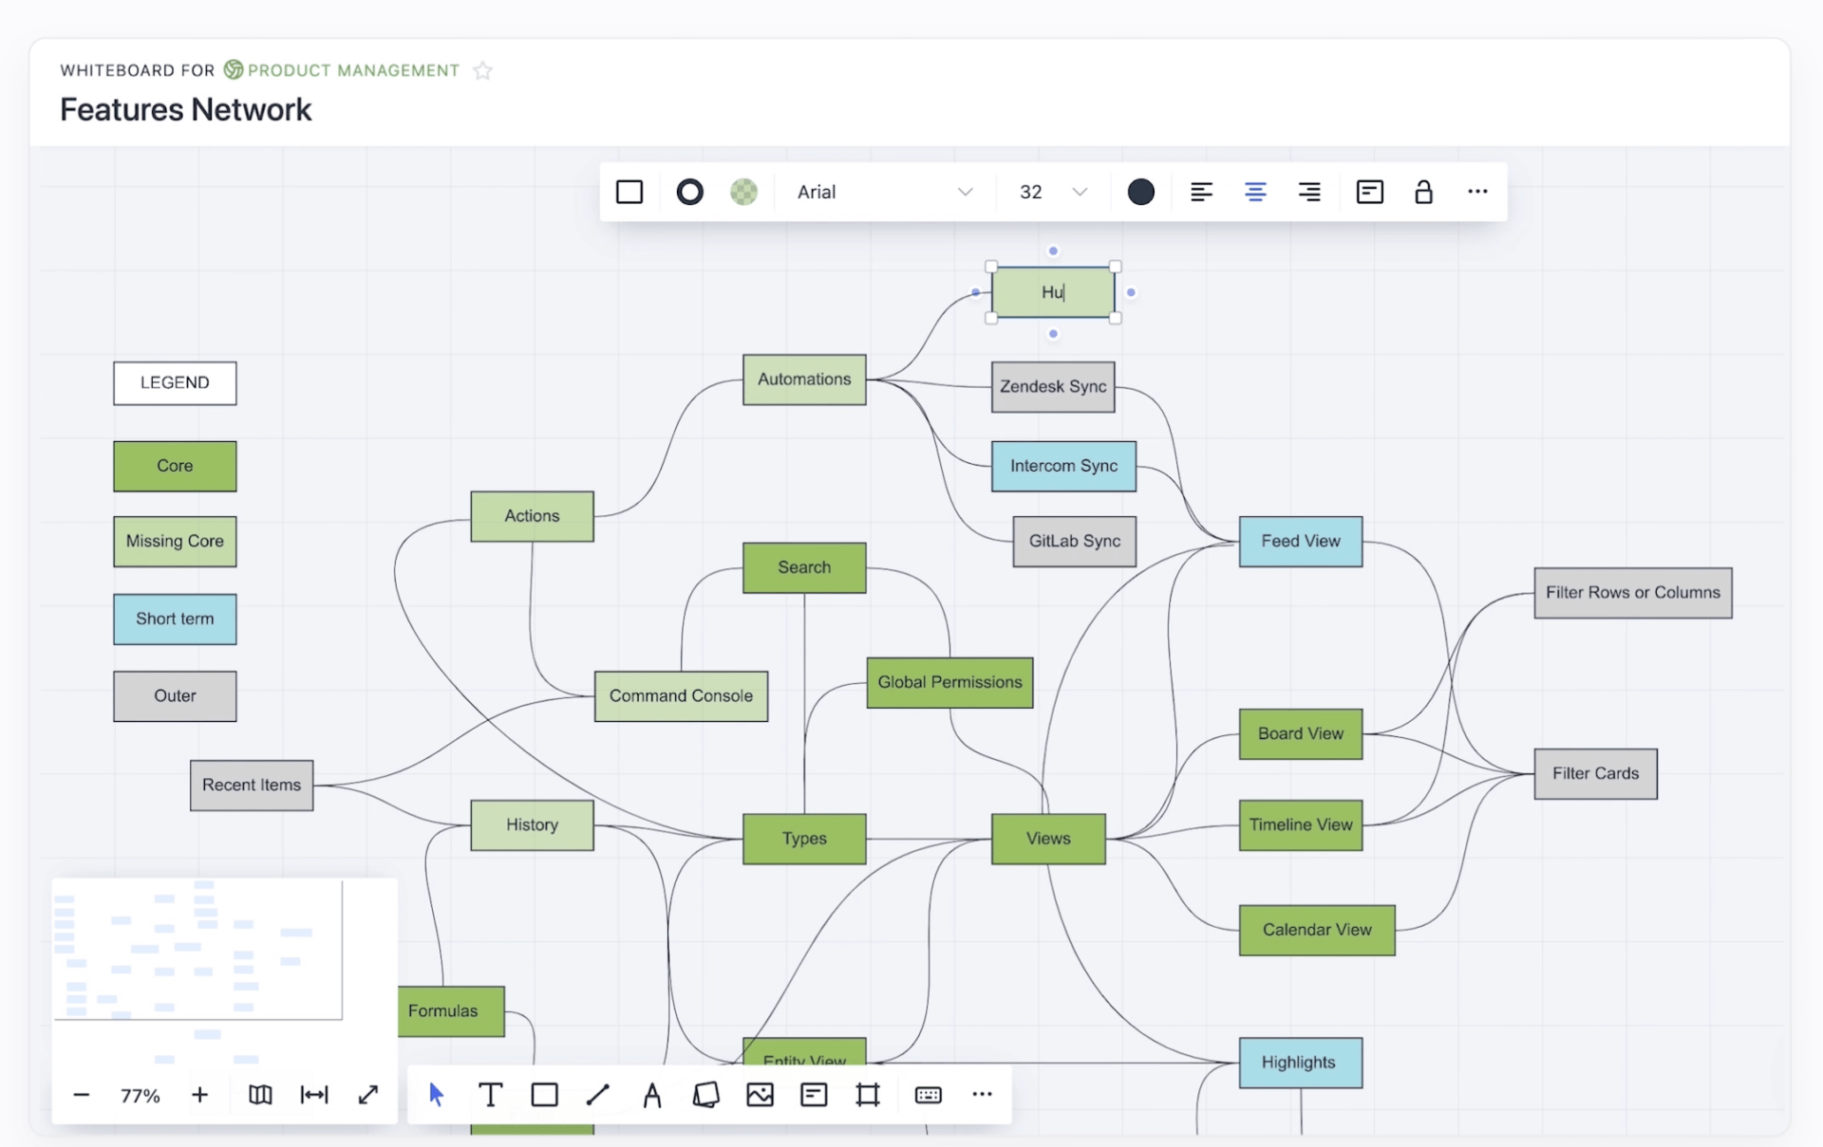This screenshot has width=1823, height=1147.
Task: Click the Insert image tool
Action: pos(760,1095)
